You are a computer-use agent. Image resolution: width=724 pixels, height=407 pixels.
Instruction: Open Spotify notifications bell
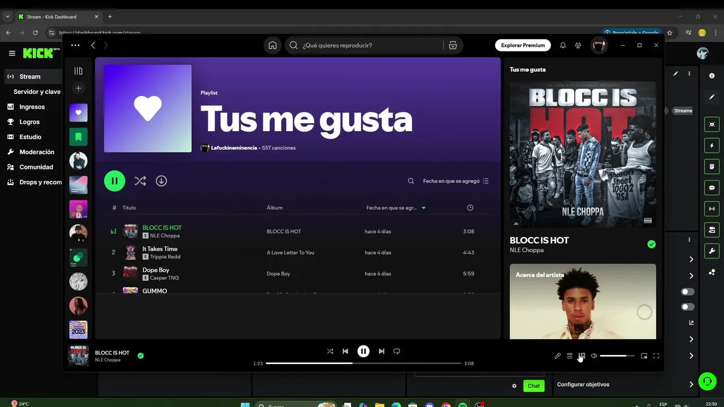coord(563,45)
